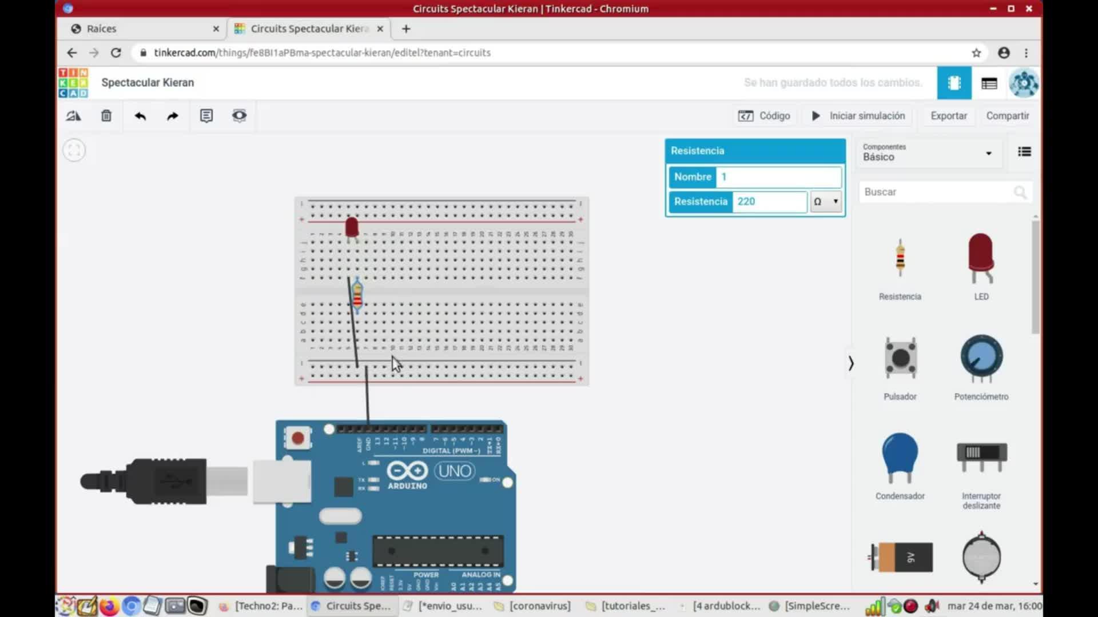1098x617 pixels.
Task: Click the zoom to fit icon
Action: coord(74,151)
